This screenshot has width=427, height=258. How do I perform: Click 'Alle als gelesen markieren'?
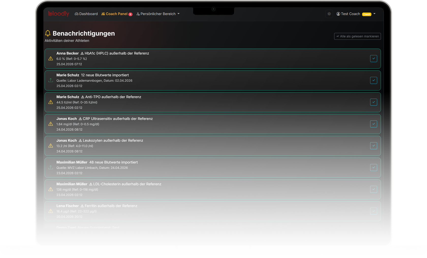coord(357,36)
